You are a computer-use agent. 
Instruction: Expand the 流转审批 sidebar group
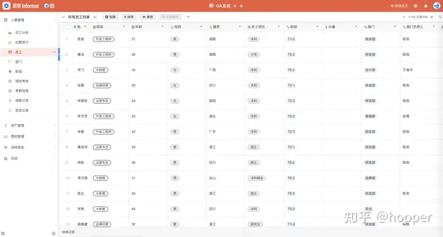click(29, 148)
